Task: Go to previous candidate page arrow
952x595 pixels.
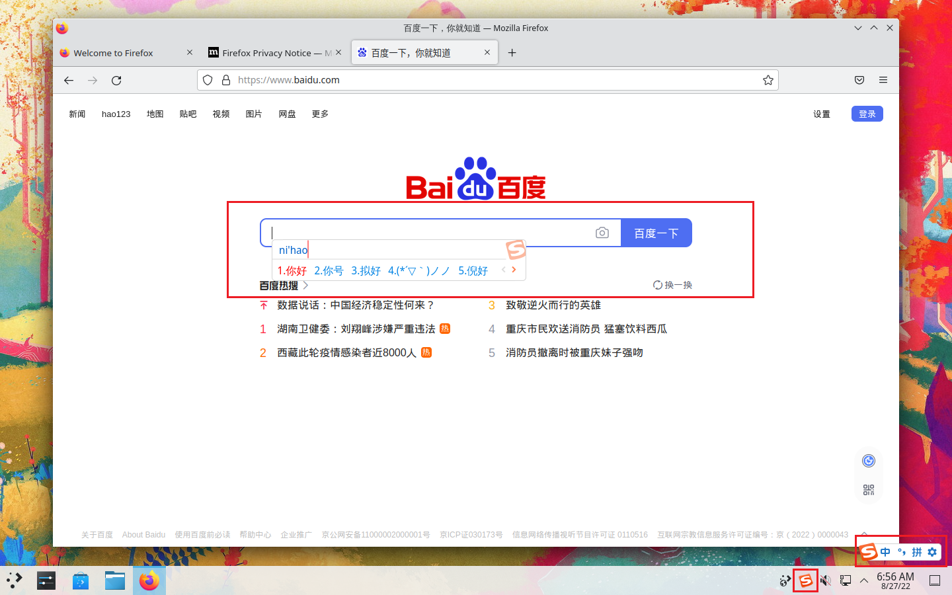Action: [x=504, y=270]
